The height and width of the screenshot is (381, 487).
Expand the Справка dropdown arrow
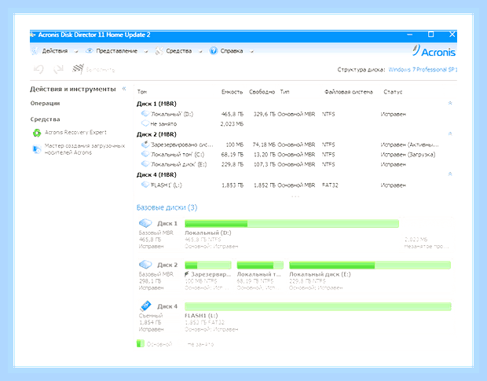click(x=251, y=52)
